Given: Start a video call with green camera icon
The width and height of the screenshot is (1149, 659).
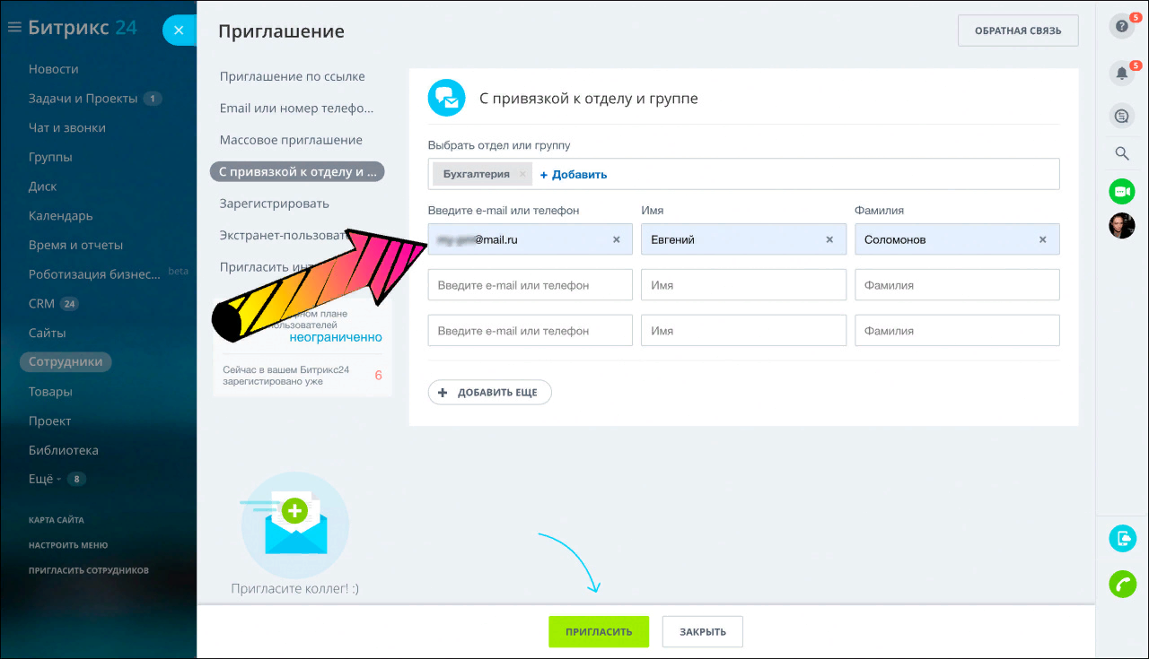Looking at the screenshot, I should point(1121,191).
